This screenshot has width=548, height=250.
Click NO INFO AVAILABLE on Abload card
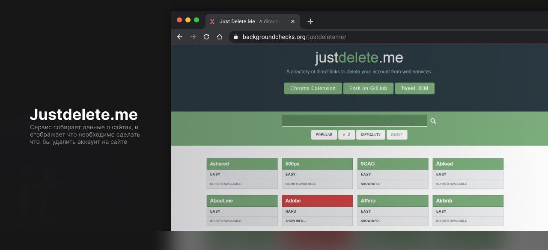452,184
